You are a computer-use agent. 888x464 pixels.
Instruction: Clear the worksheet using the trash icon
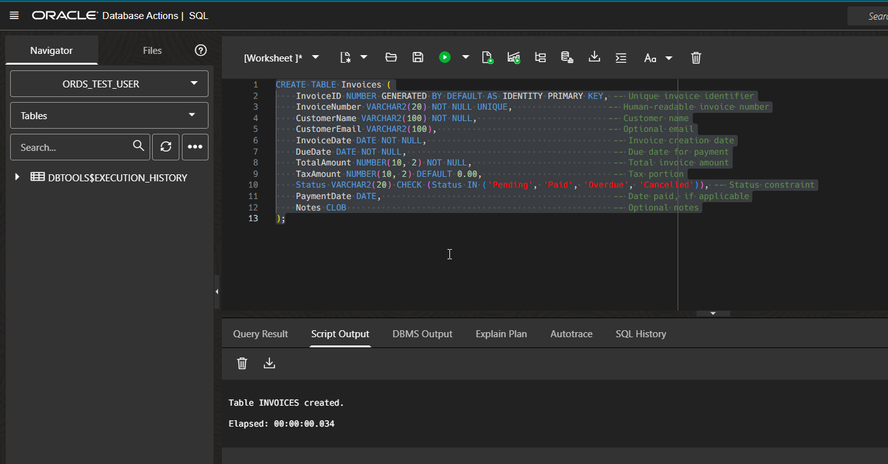[695, 57]
